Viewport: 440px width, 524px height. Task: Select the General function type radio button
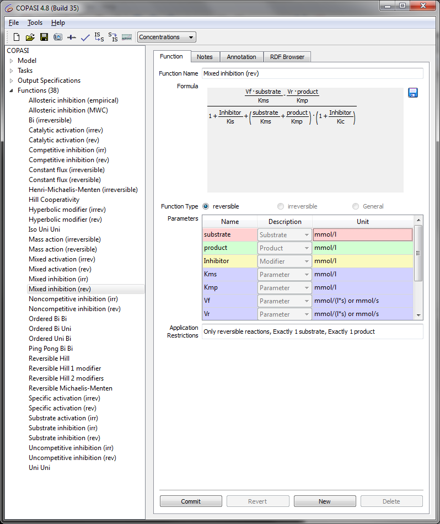click(356, 206)
